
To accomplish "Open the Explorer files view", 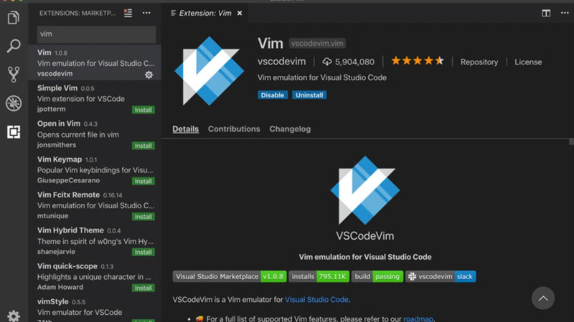I will pos(14,17).
